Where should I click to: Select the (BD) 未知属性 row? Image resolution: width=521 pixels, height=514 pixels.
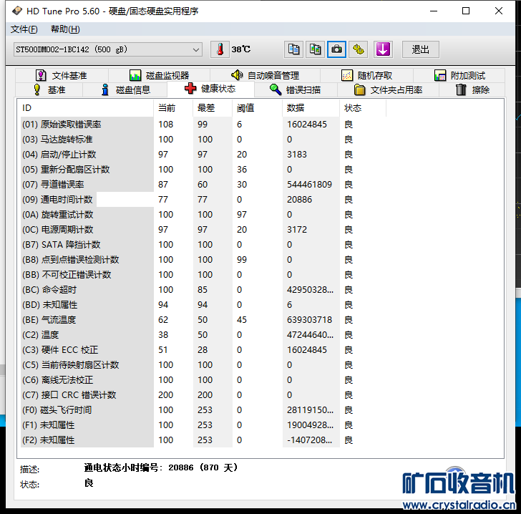(x=203, y=304)
